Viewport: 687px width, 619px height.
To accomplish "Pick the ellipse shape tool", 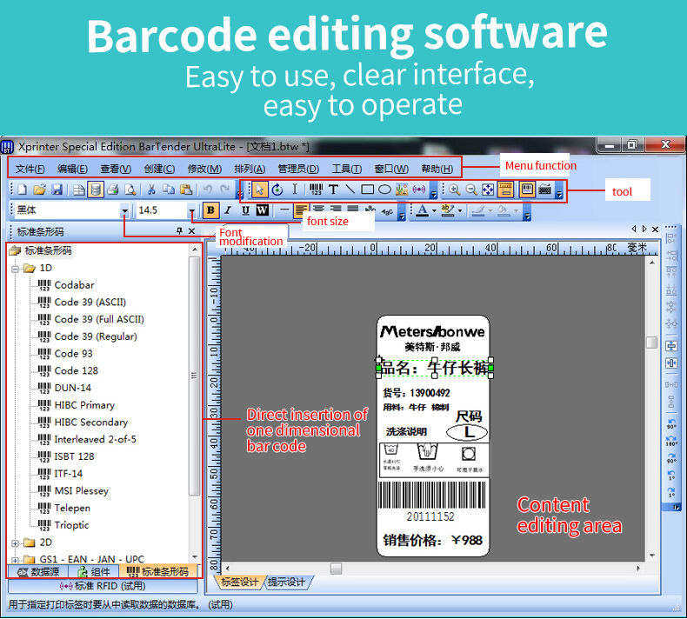I will click(384, 189).
